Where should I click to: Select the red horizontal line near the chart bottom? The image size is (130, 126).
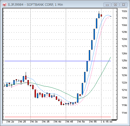(58, 117)
